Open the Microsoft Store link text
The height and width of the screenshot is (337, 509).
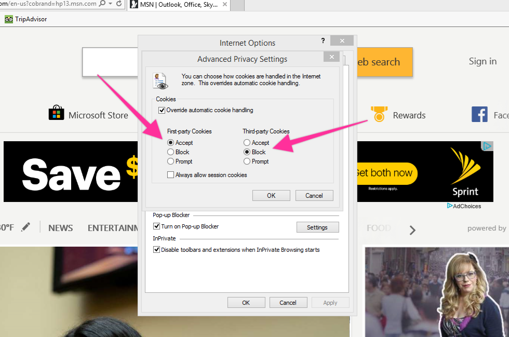[98, 115]
